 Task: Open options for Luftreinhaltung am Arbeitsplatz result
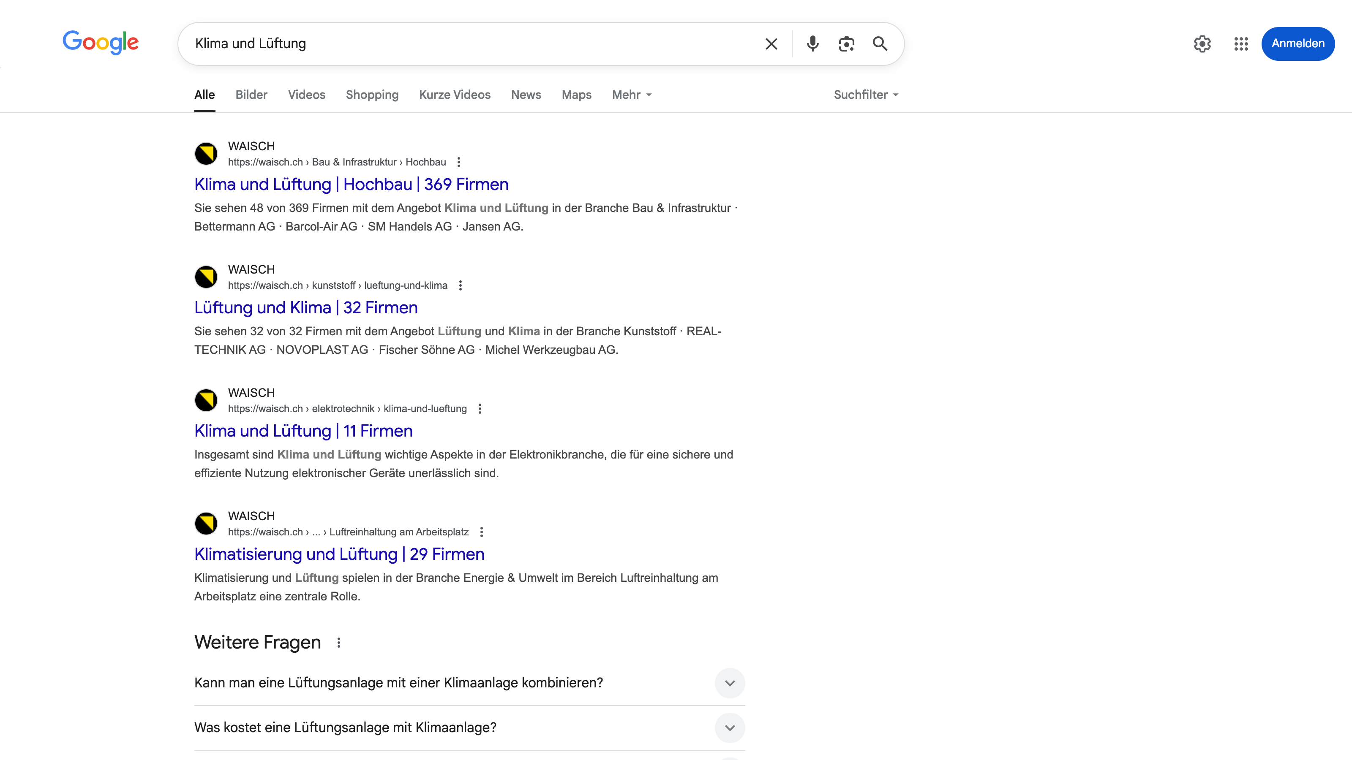click(x=481, y=532)
